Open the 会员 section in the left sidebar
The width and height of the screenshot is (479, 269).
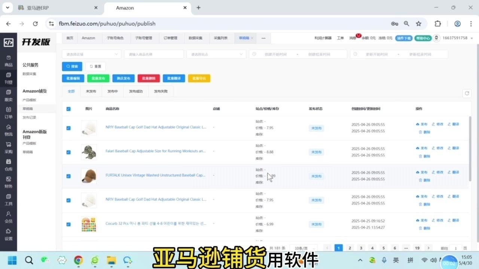point(8,217)
